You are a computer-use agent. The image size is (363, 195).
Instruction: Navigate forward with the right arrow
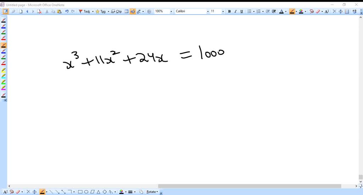33,11
